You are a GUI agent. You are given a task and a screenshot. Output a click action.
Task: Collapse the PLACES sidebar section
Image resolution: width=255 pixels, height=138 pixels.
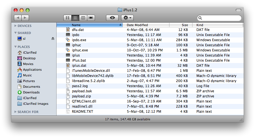[15, 47]
